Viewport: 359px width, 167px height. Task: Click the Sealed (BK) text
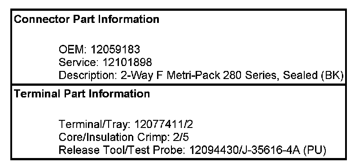pyautogui.click(x=313, y=75)
